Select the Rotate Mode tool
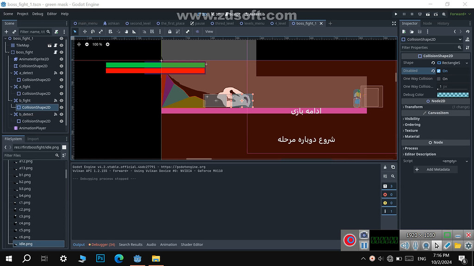The height and width of the screenshot is (266, 474). (93, 31)
